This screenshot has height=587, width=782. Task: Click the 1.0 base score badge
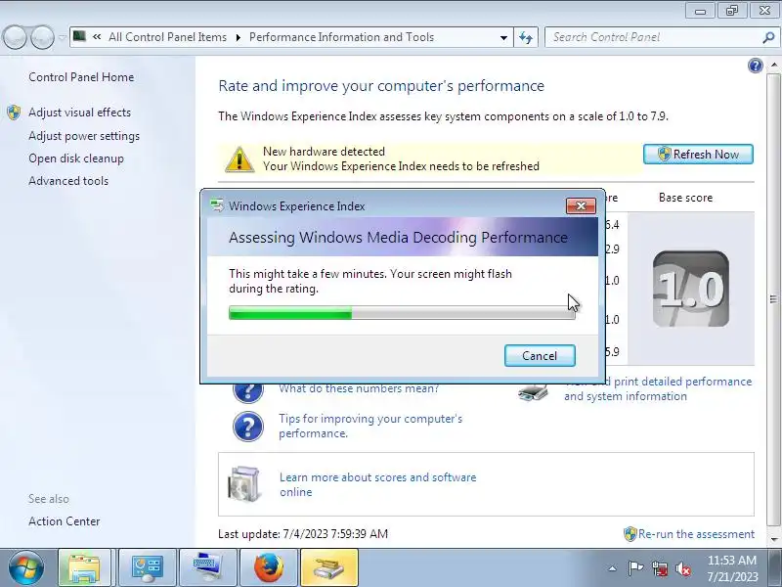691,289
